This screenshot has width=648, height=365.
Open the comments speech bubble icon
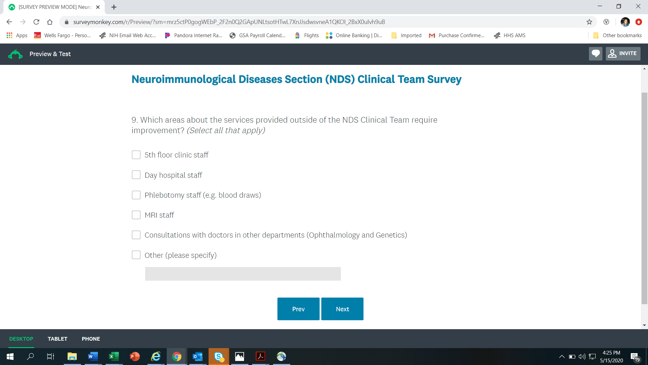pos(595,54)
